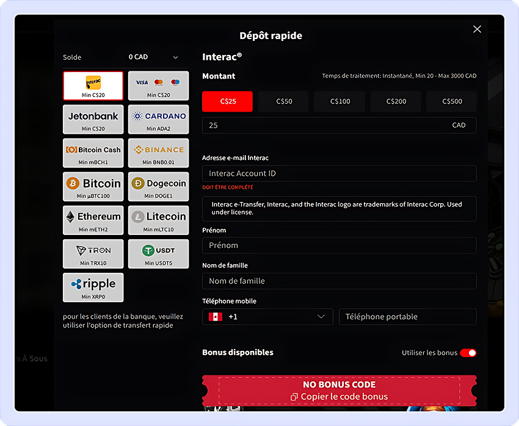The width and height of the screenshot is (519, 426).
Task: Select the C$25 amount preset
Action: pyautogui.click(x=227, y=101)
